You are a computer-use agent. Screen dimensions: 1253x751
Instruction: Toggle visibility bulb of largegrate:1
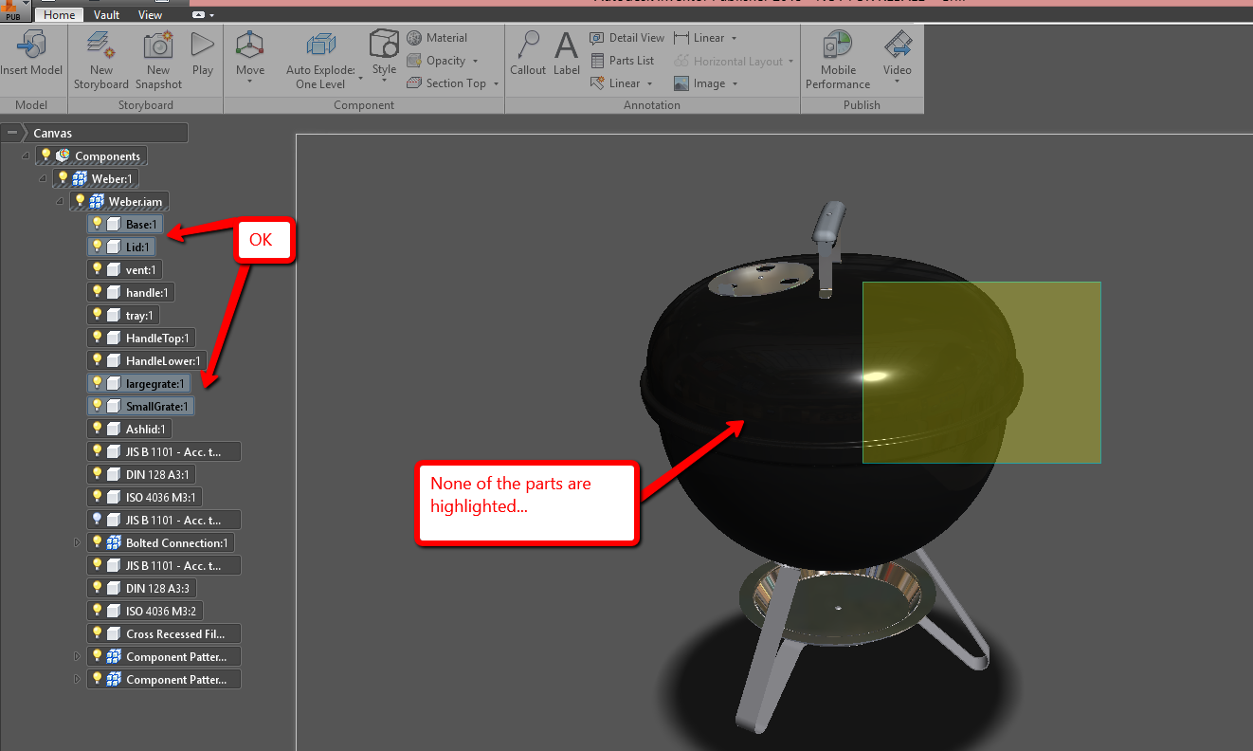(x=97, y=383)
